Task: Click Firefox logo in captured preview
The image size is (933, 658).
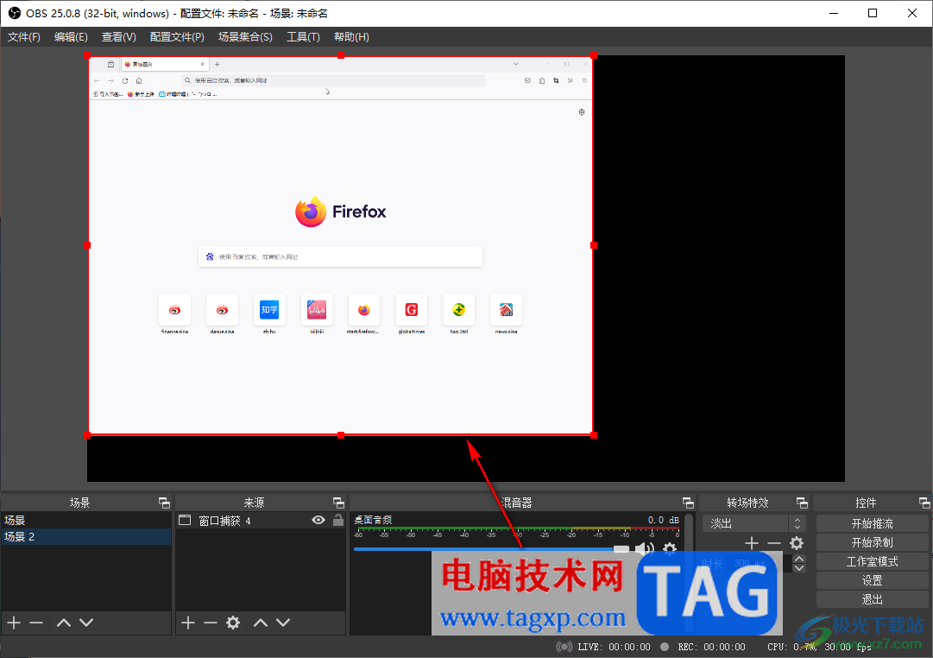Action: click(x=311, y=212)
